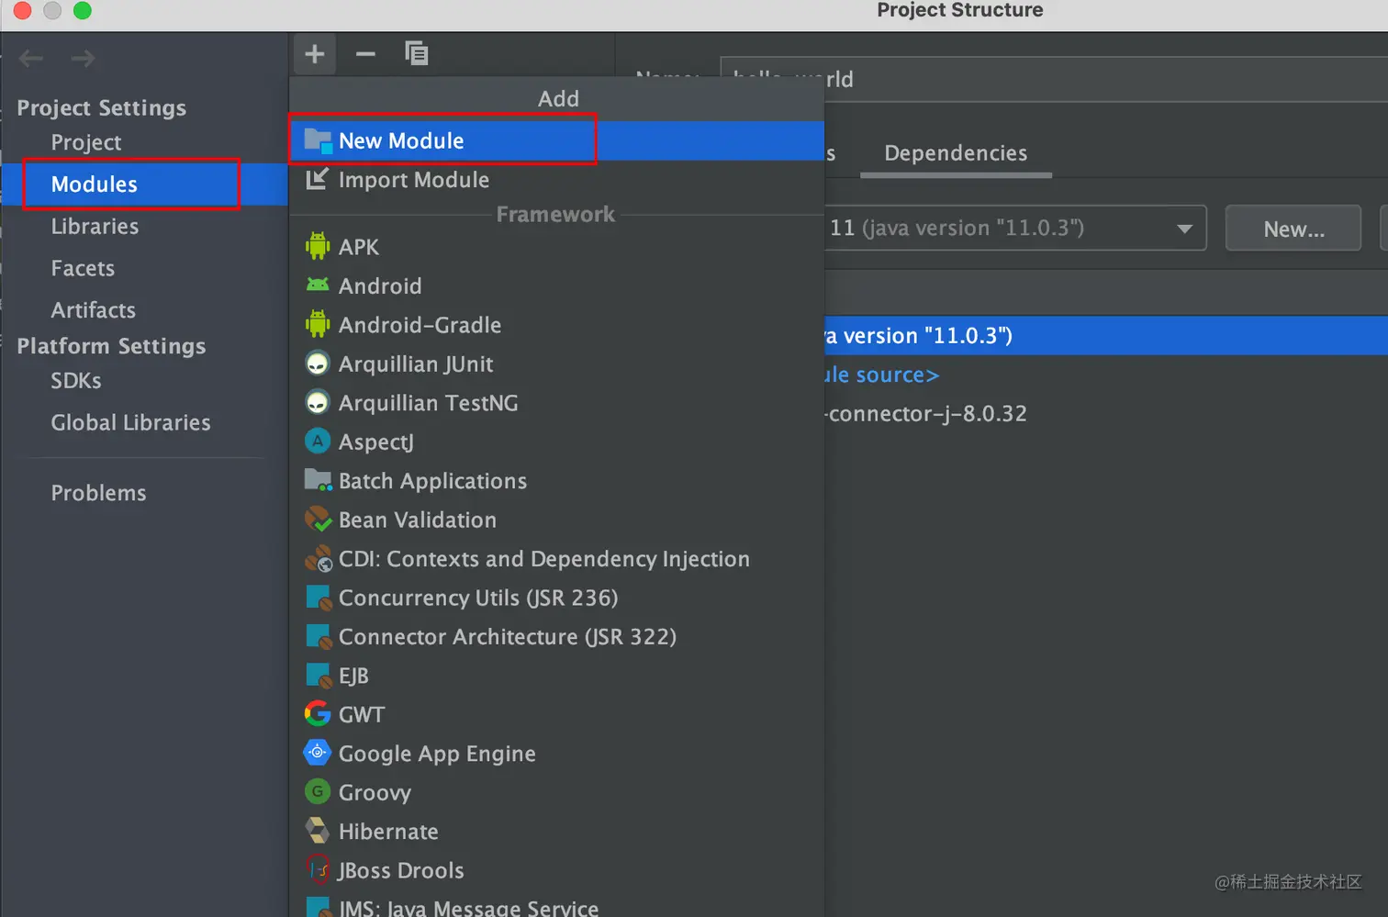
Task: Switch to the Dependencies tab
Action: pos(955,153)
